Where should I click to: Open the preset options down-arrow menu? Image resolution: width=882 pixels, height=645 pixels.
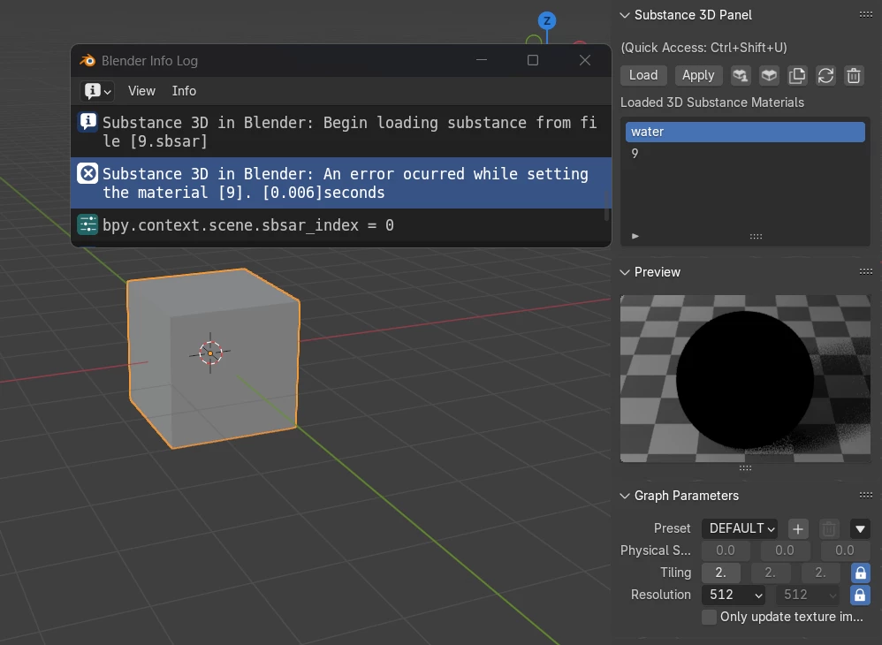coord(860,528)
